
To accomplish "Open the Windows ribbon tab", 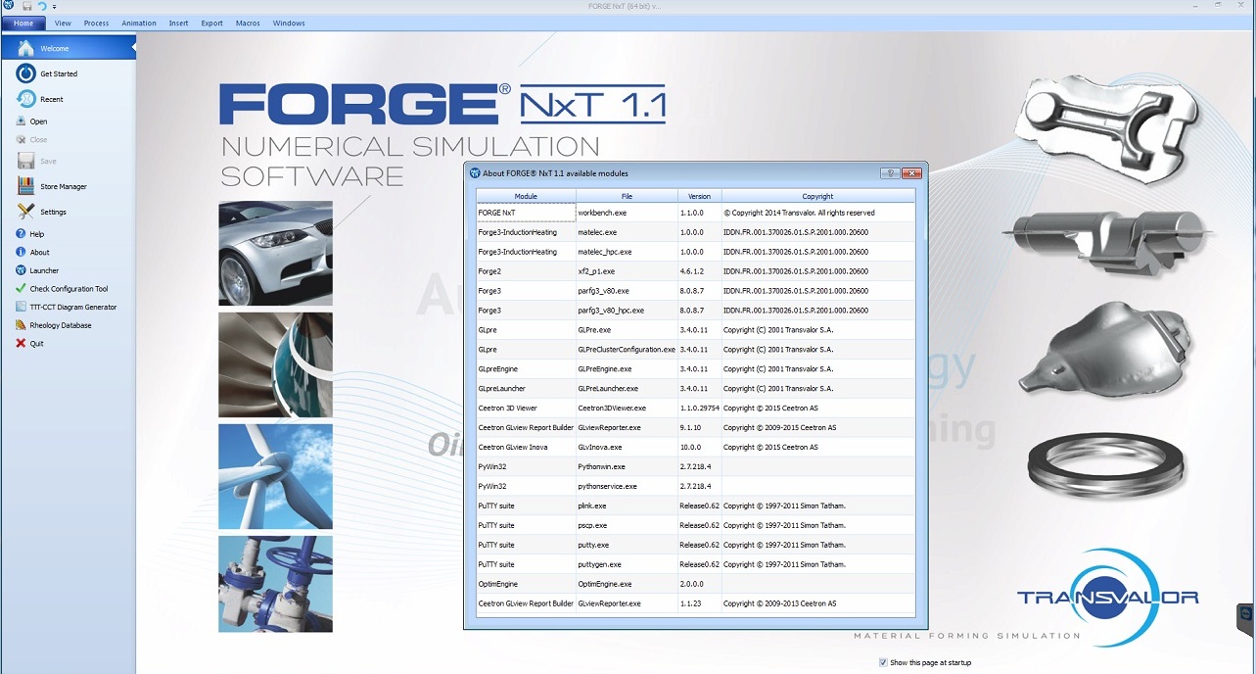I will (x=289, y=23).
